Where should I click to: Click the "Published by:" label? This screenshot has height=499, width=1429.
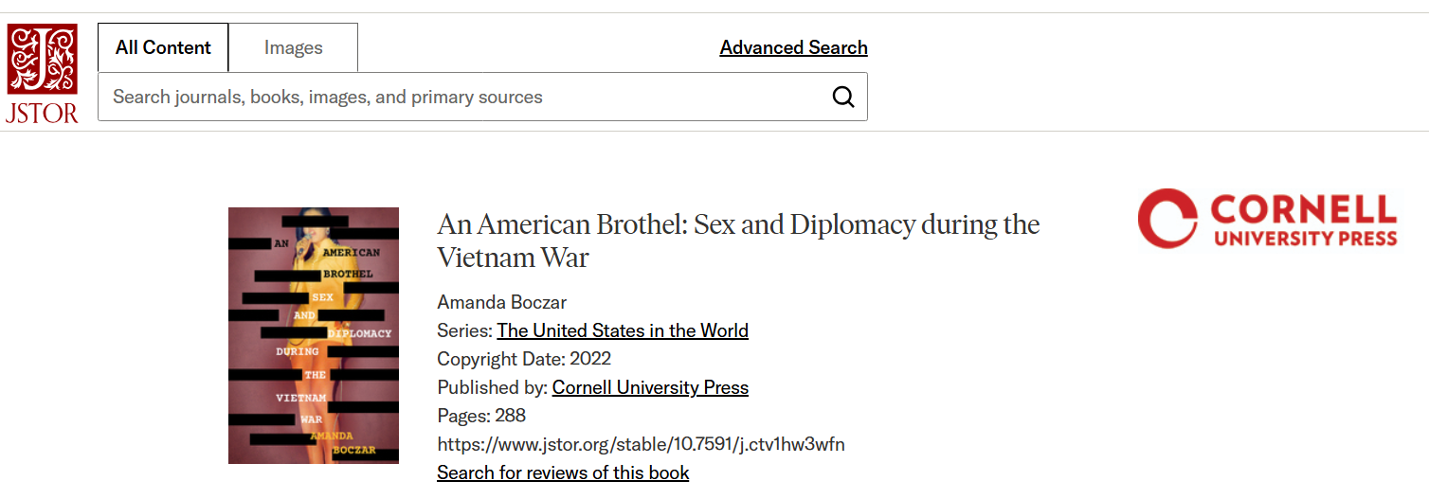click(x=492, y=387)
